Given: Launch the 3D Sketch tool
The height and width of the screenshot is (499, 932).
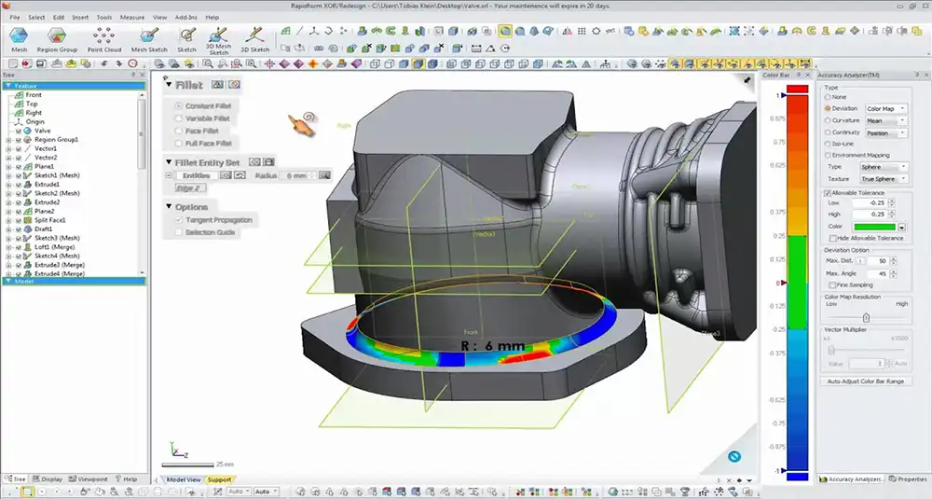Looking at the screenshot, I should tap(255, 36).
